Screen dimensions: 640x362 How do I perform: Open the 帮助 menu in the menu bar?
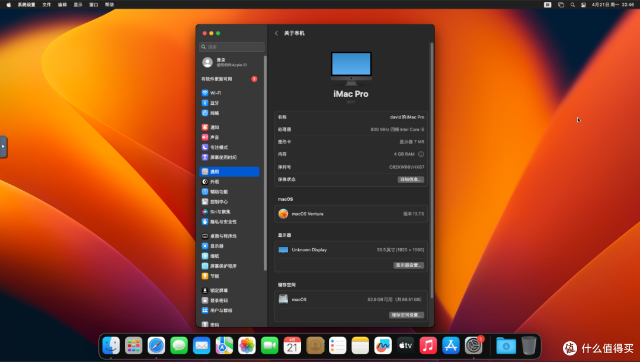pyautogui.click(x=108, y=4)
